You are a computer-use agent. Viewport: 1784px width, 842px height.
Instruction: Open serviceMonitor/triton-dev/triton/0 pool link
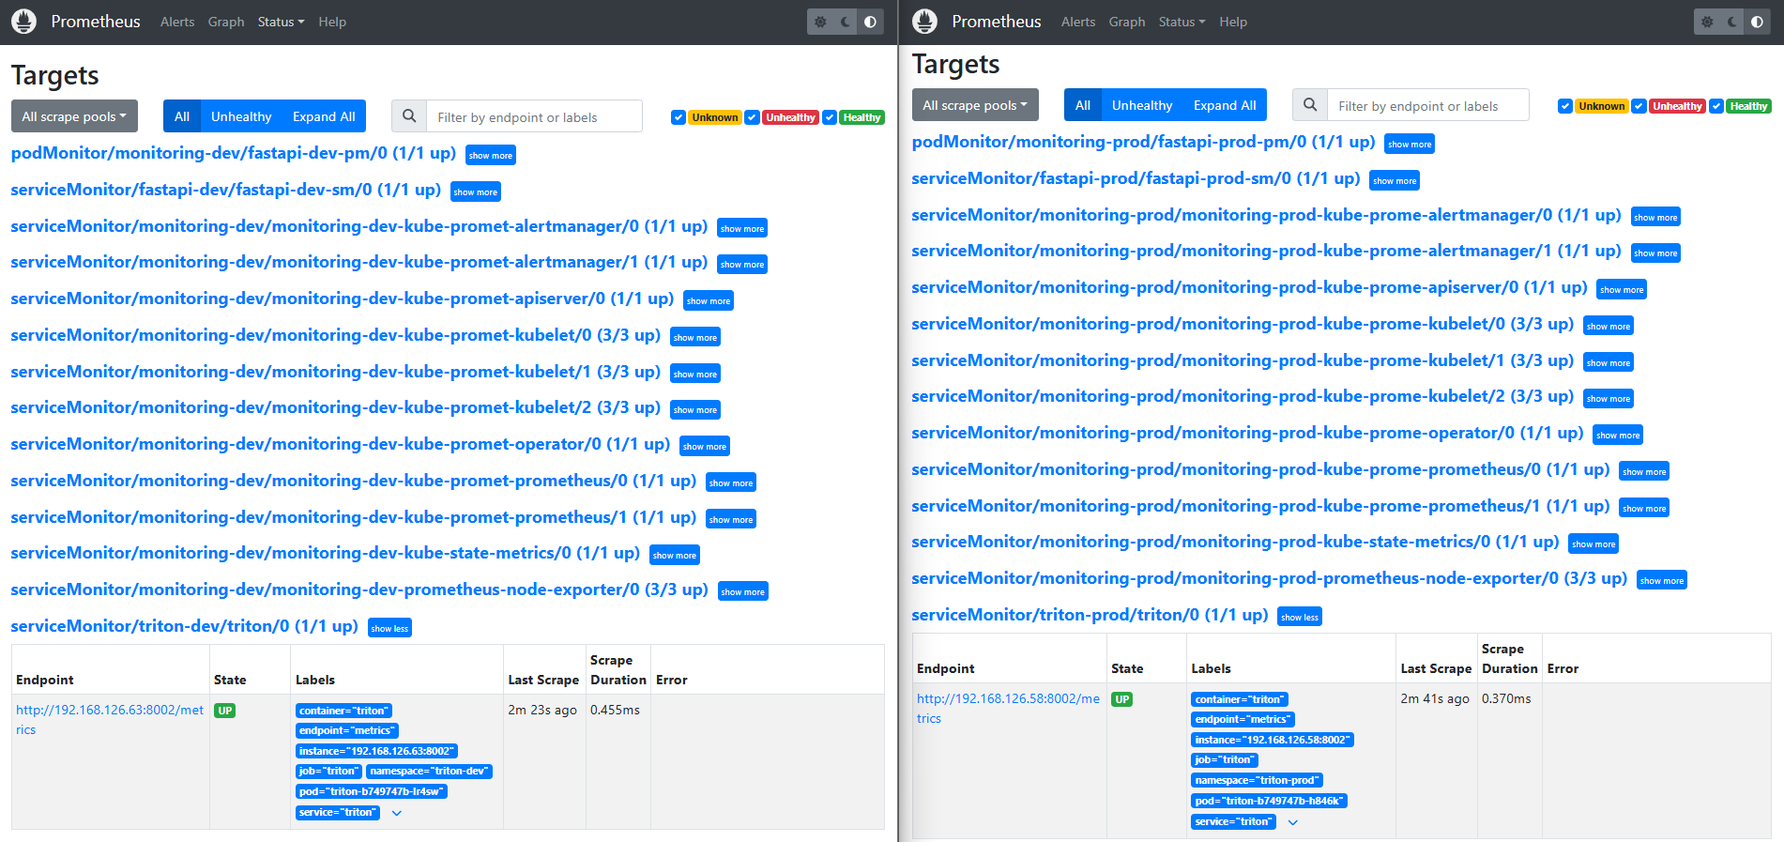184,626
